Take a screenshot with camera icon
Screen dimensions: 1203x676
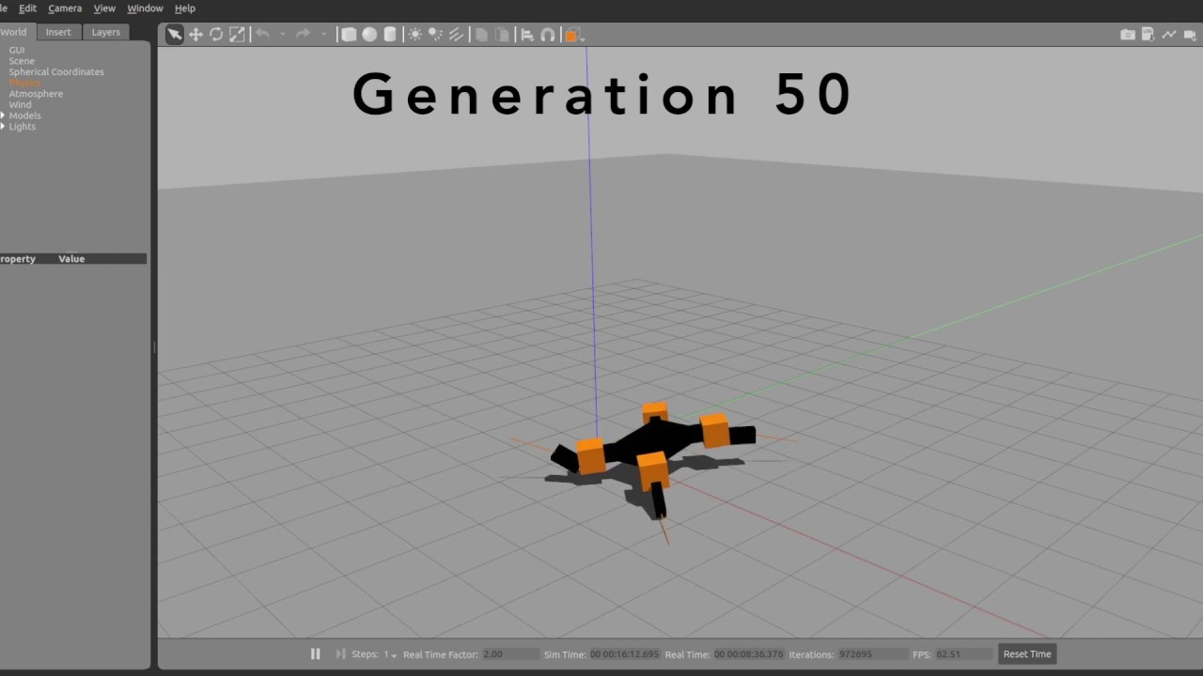coord(1128,35)
